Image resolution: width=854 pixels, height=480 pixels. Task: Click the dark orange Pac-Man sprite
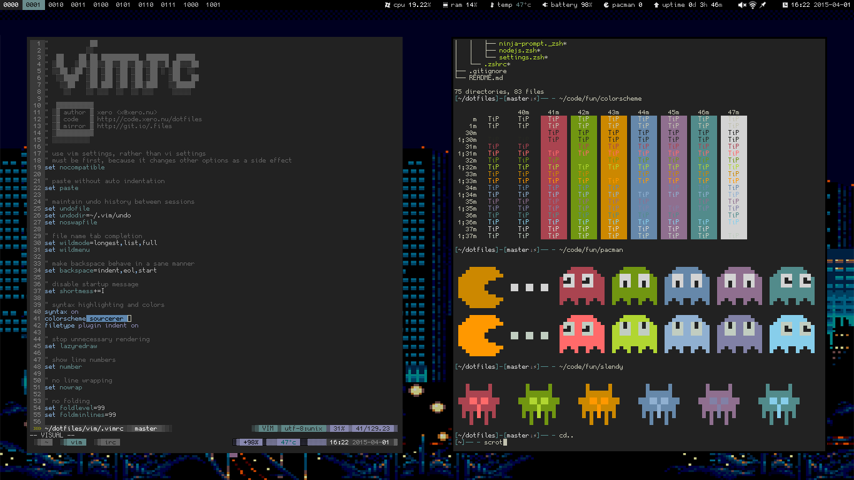pos(481,287)
